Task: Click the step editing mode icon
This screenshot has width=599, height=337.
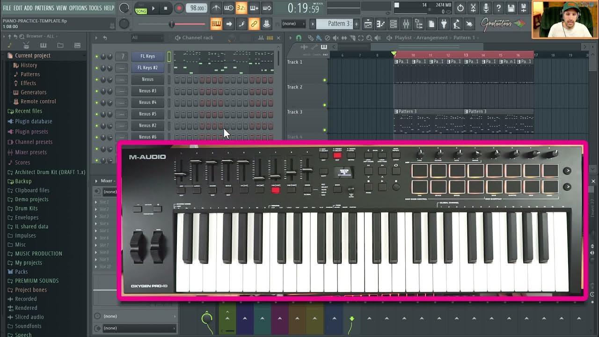Action: [x=241, y=24]
